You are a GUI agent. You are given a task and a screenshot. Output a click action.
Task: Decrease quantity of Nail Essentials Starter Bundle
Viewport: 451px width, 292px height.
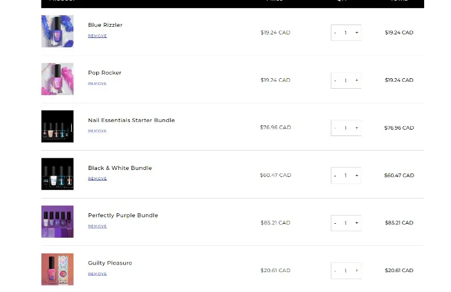click(x=335, y=128)
